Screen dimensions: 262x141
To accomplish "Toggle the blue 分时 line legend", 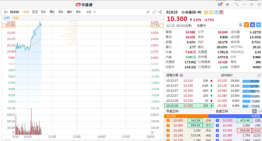I will point(7,18).
